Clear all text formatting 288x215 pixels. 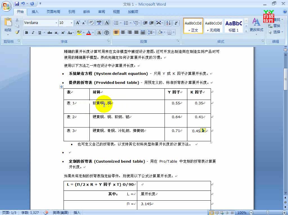(x=91, y=23)
